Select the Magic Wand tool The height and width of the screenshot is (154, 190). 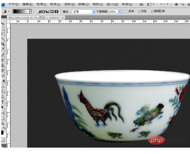pyautogui.click(x=3, y=39)
